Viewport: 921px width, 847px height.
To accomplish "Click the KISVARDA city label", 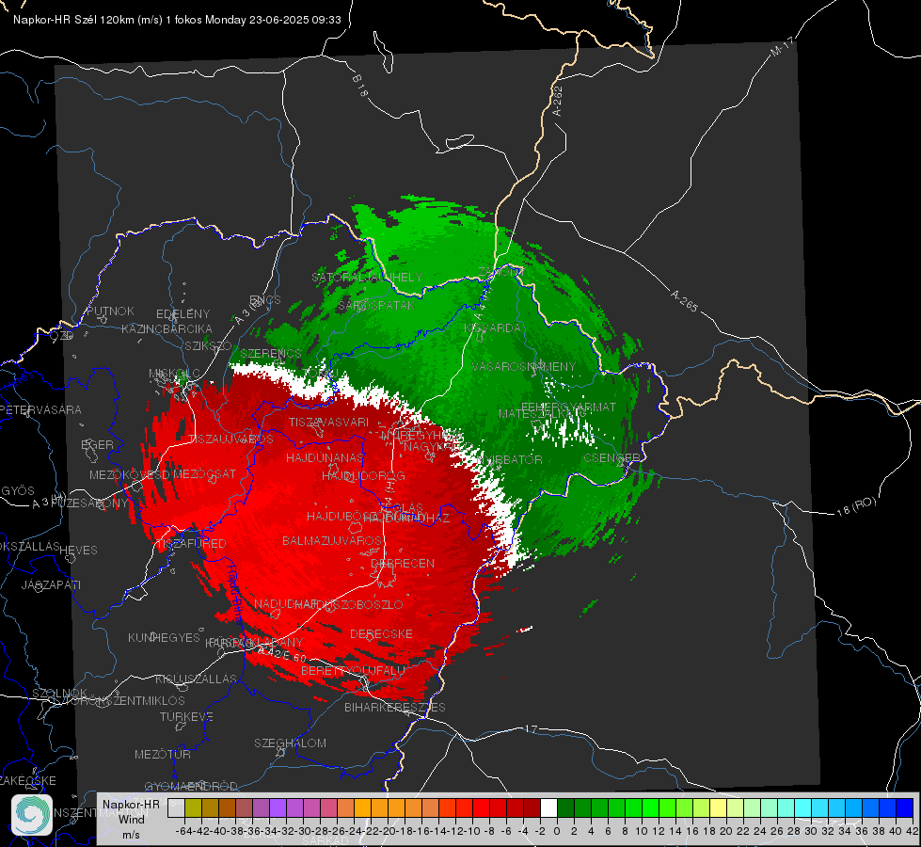I will 492,328.
